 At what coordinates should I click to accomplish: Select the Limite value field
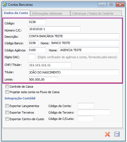[43, 79]
